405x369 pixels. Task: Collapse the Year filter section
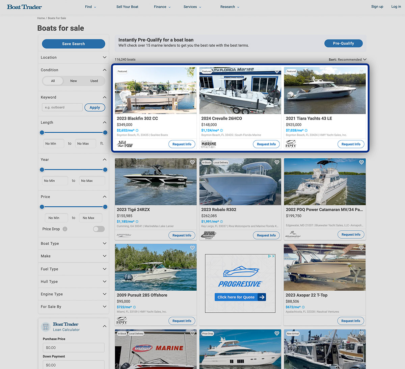tap(105, 160)
